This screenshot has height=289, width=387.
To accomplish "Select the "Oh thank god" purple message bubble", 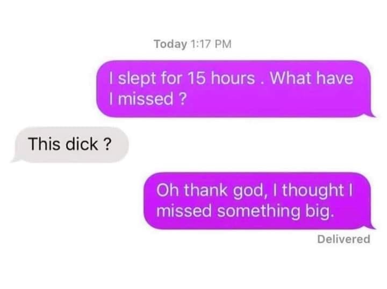I will point(259,201).
